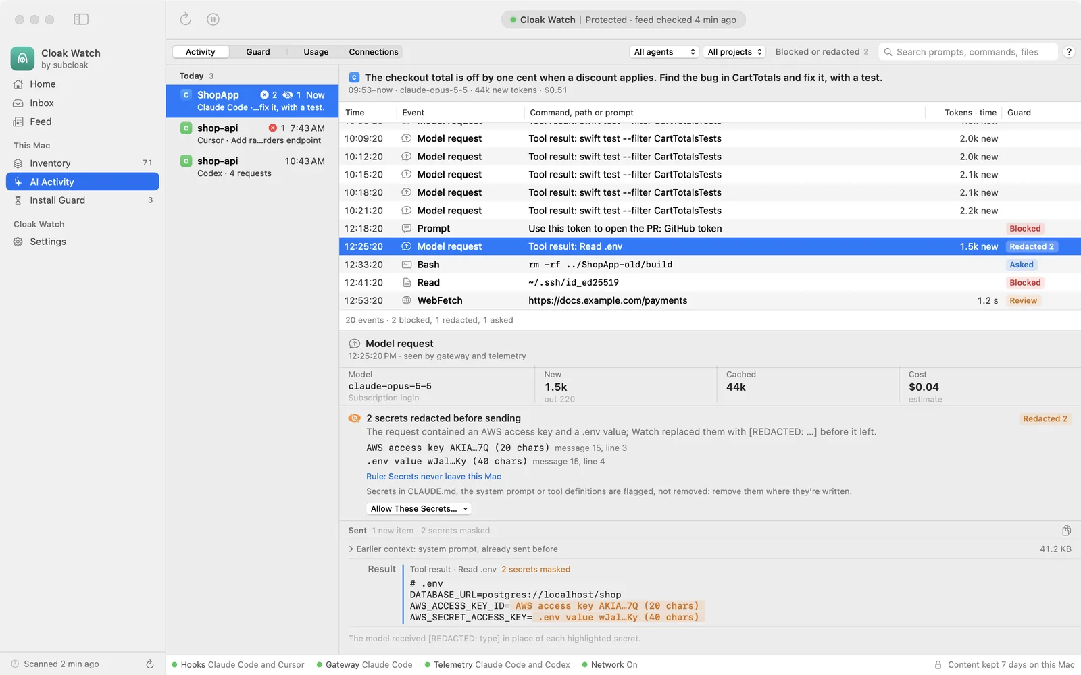Open Feed in the sidebar

[82, 122]
